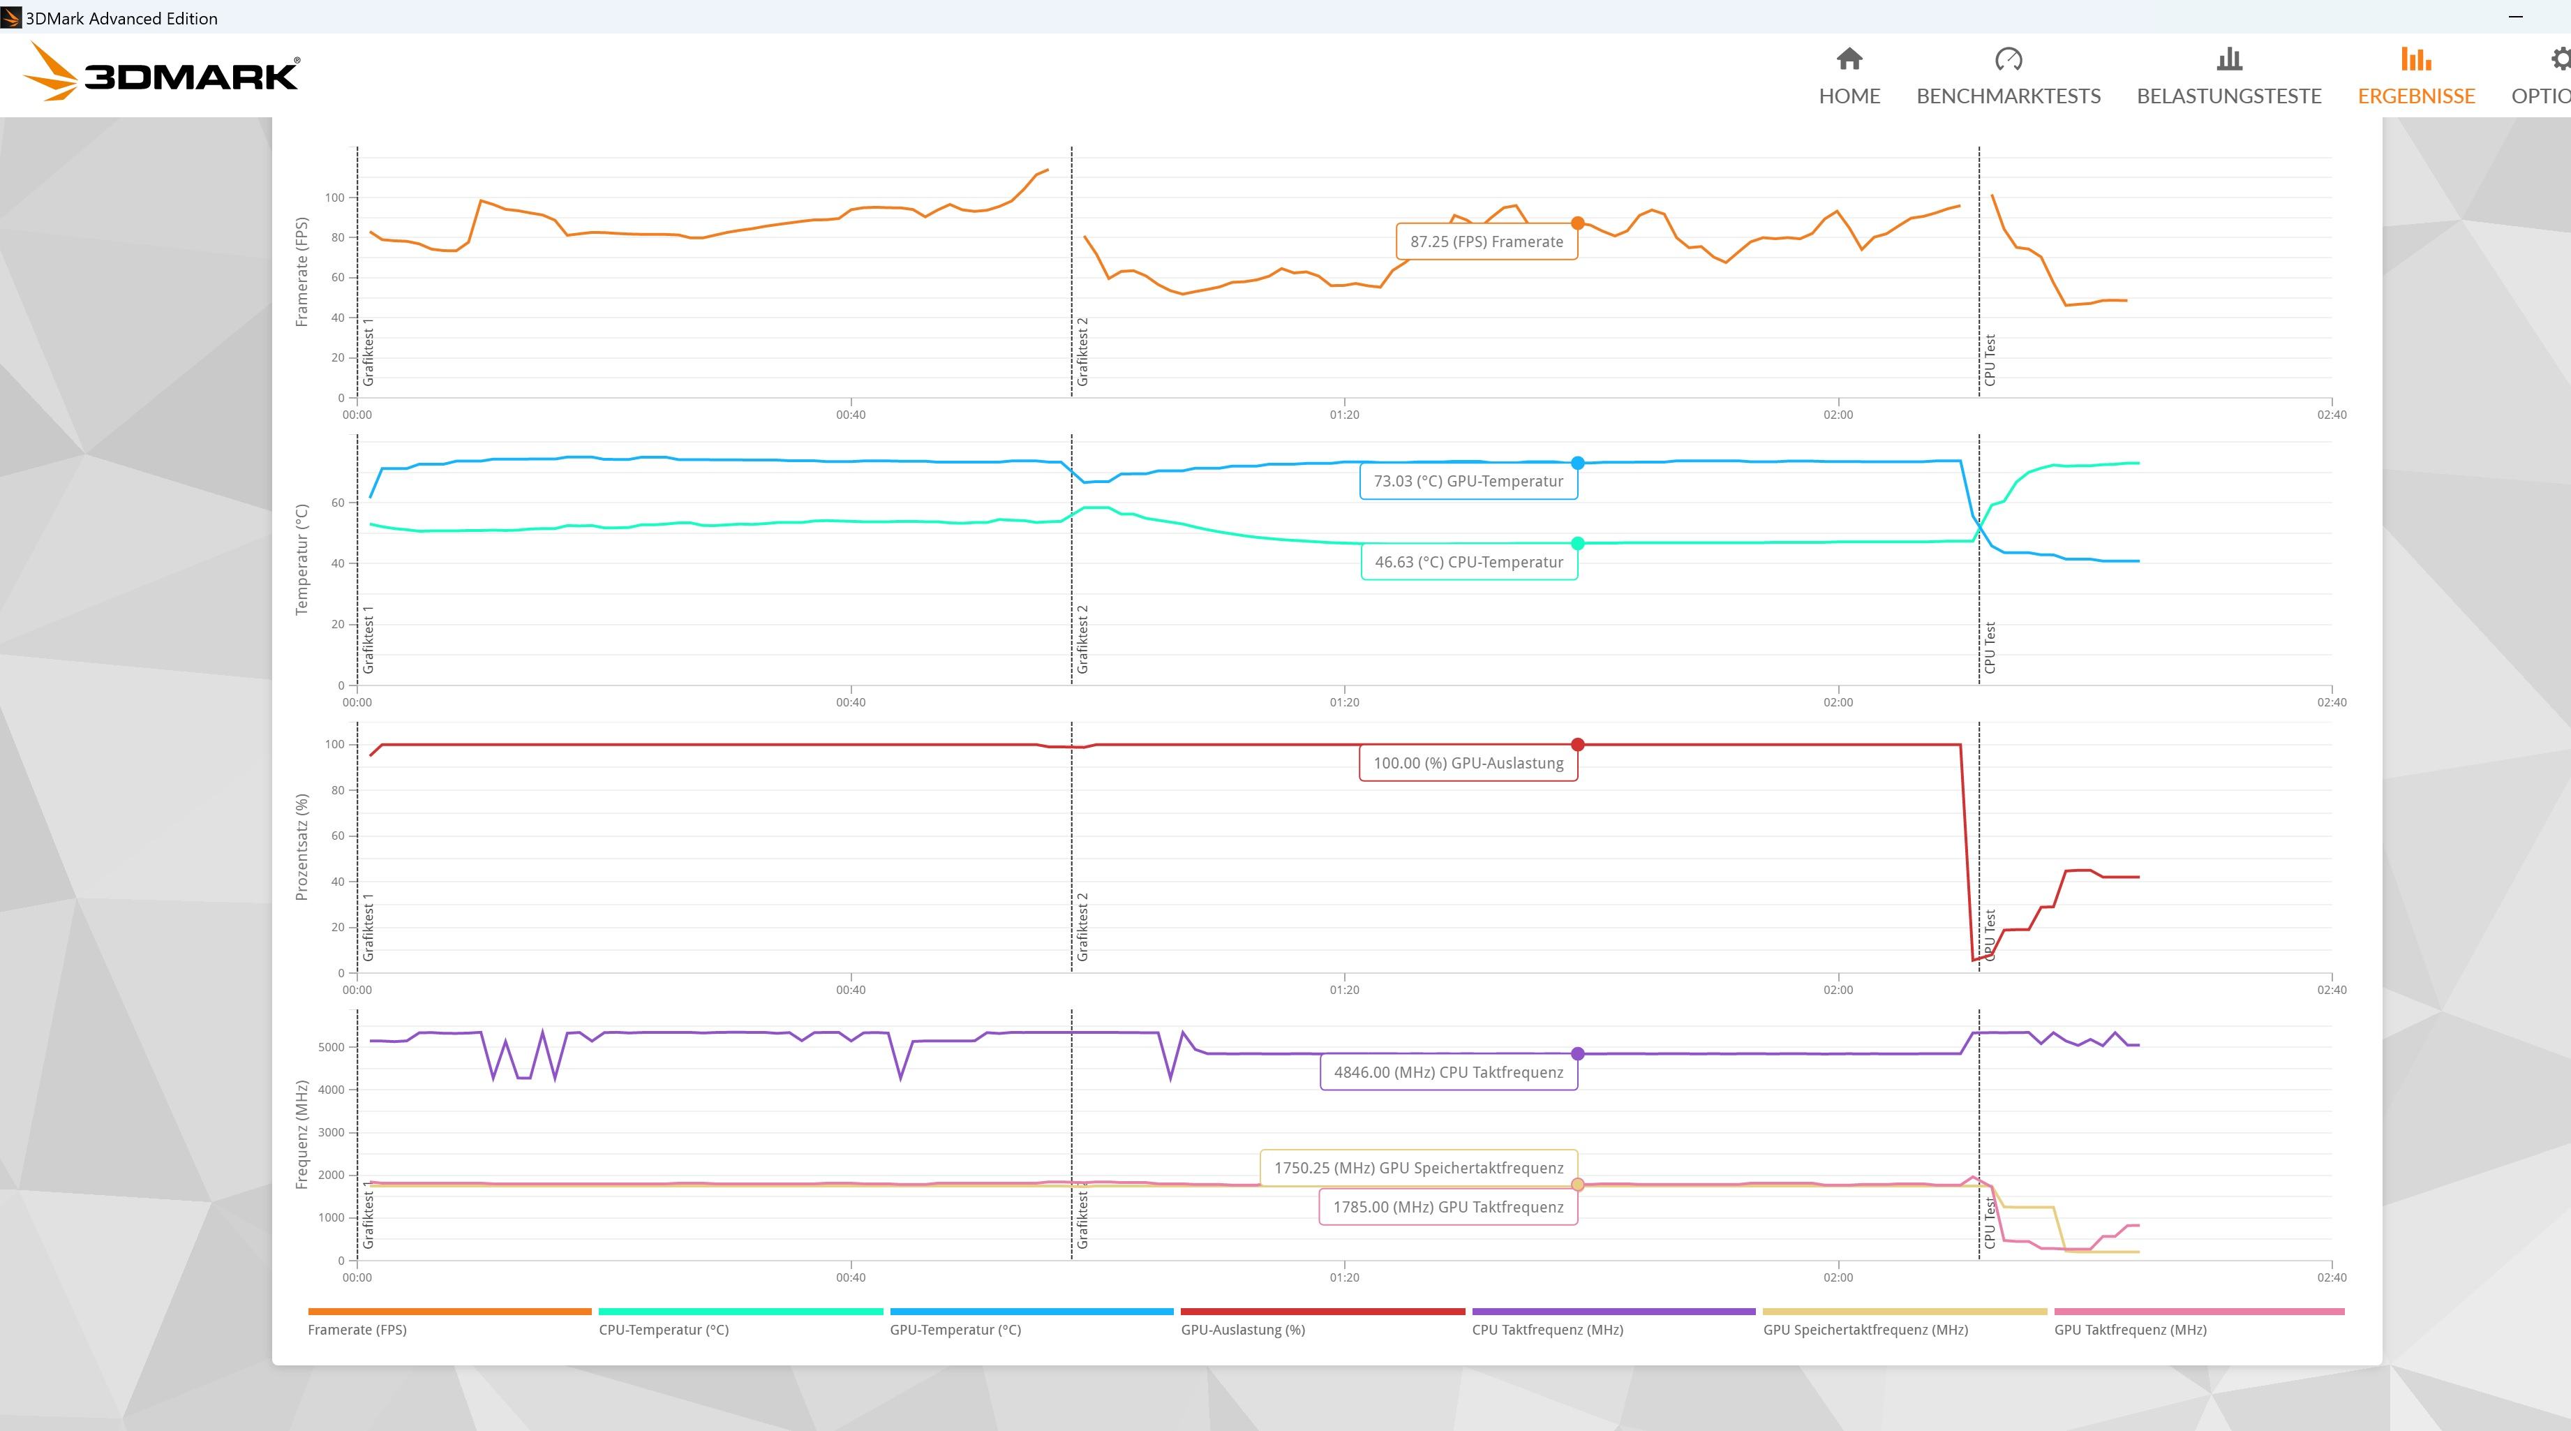The width and height of the screenshot is (2571, 1431).
Task: Click the HOME navigation label
Action: point(1849,96)
